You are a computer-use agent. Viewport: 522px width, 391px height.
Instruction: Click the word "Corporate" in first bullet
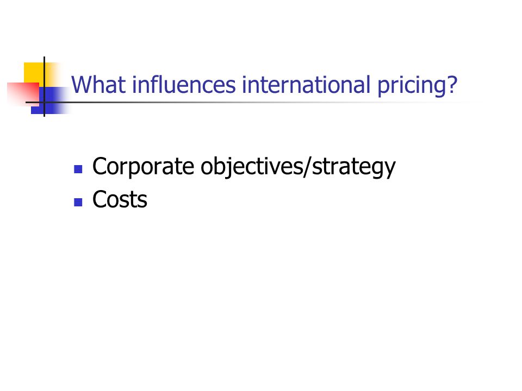click(x=143, y=167)
